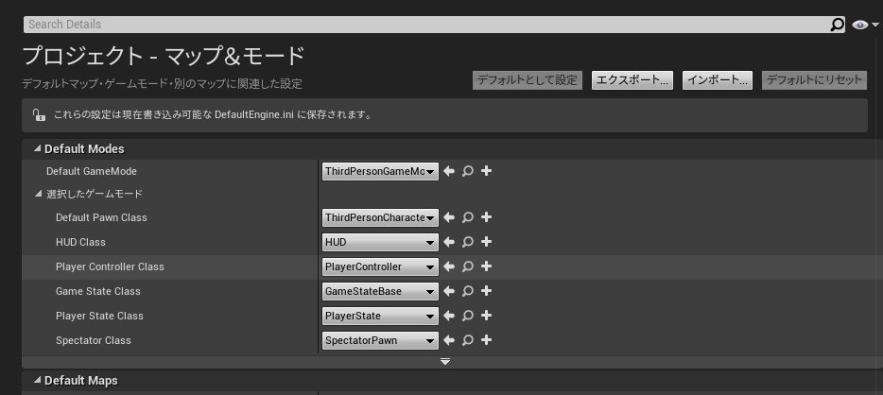Open the Player Controller Class dropdown
Screen dimensions: 883x395
tap(380, 266)
